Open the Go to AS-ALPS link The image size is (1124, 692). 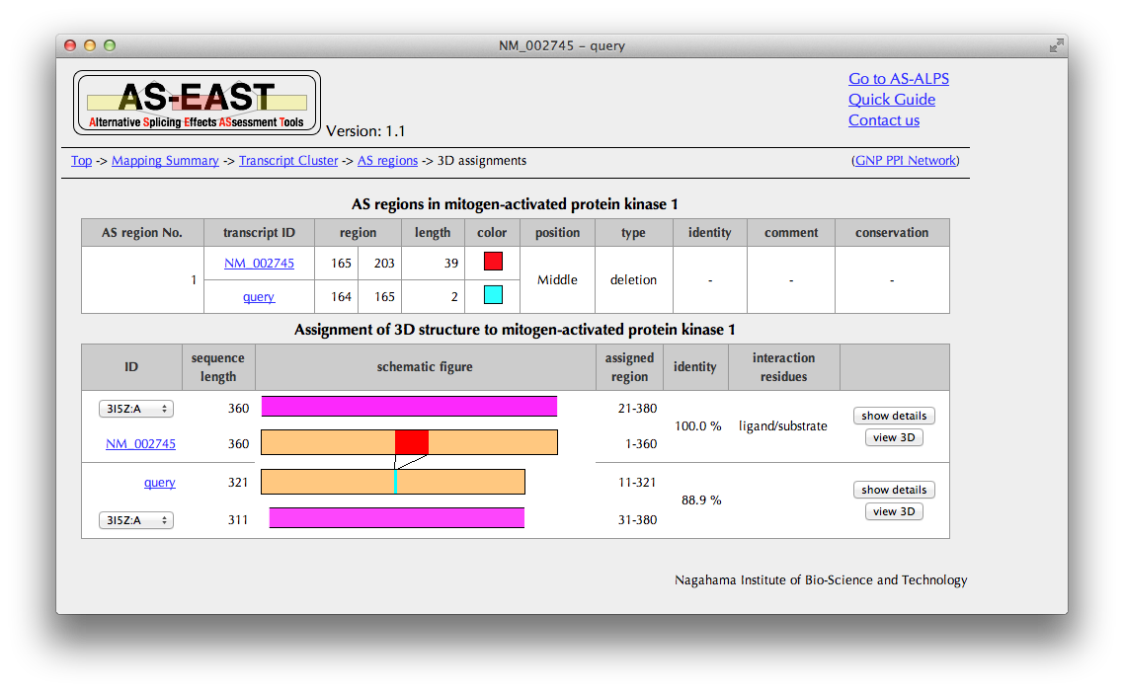(x=898, y=79)
